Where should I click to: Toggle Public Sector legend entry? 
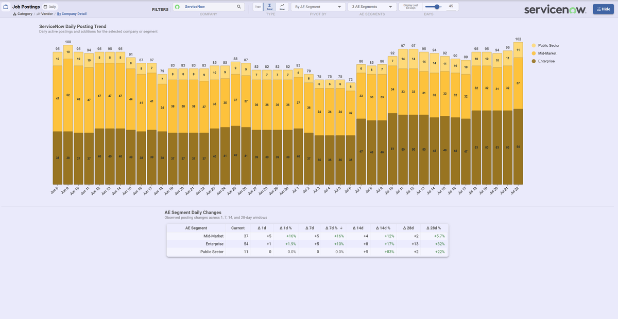click(x=545, y=46)
